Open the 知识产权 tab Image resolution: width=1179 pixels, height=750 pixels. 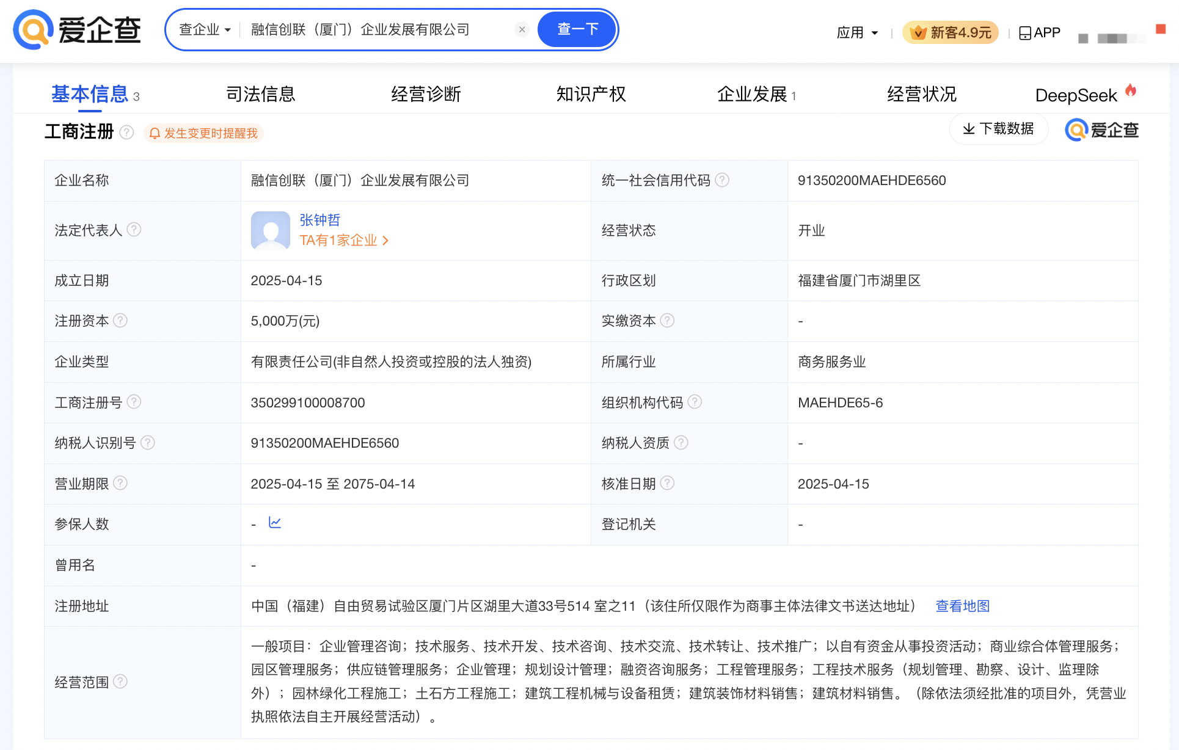click(x=590, y=94)
